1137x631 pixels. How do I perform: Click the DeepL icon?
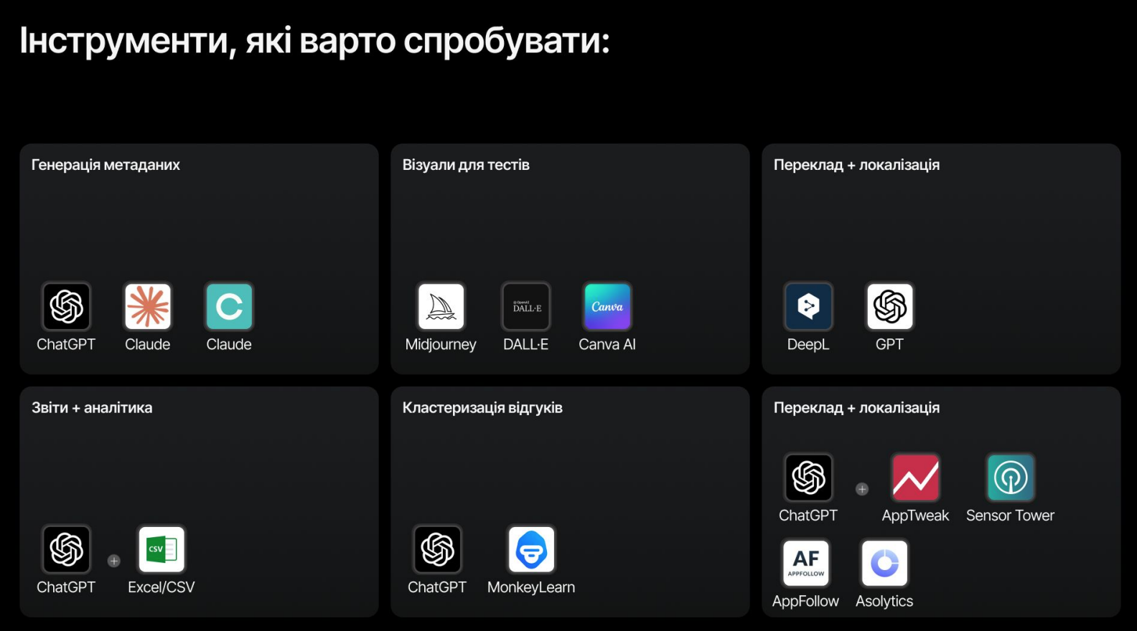pos(808,306)
